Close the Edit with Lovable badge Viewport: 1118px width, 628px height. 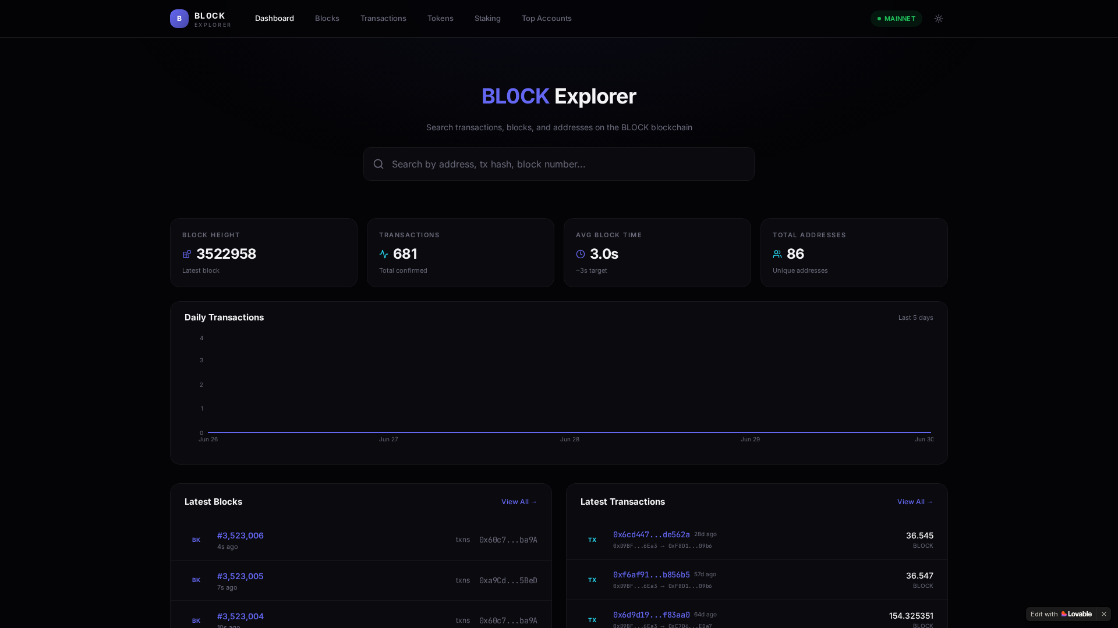1104,614
